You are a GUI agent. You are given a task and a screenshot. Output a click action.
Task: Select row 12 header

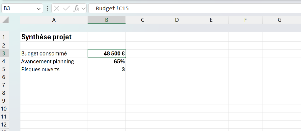coord(5,125)
